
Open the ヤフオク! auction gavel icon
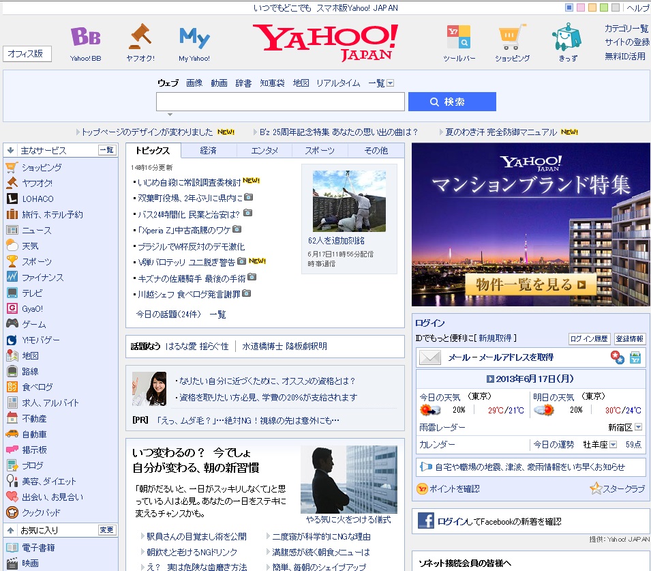point(140,37)
